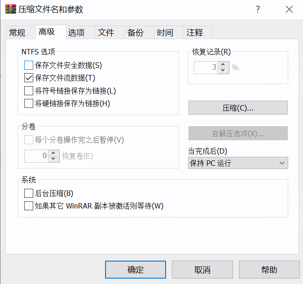The height and width of the screenshot is (284, 303).
Task: Uncheck 保存文件流数据(T)
Action: (x=29, y=78)
